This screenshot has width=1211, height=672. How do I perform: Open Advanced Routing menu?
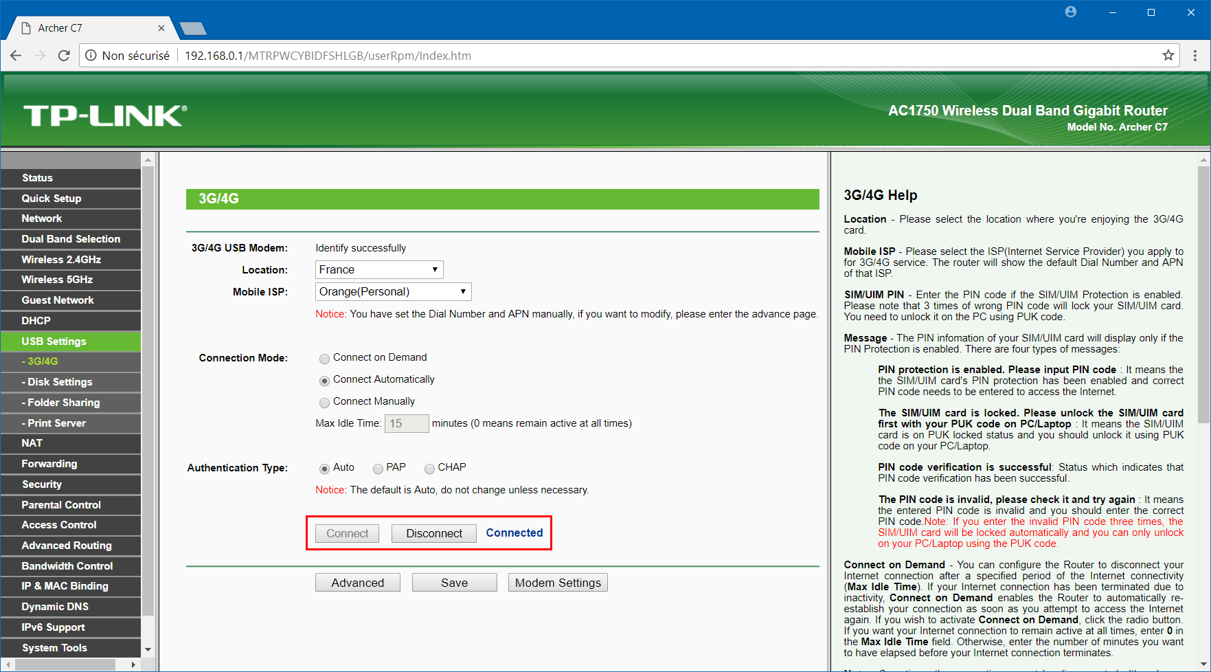pos(71,546)
